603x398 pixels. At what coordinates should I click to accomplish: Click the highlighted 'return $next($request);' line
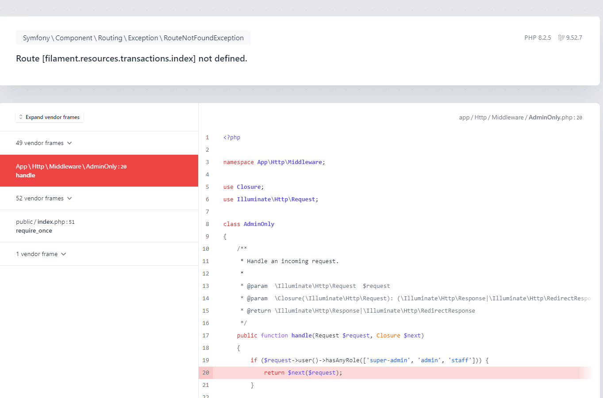pos(303,373)
